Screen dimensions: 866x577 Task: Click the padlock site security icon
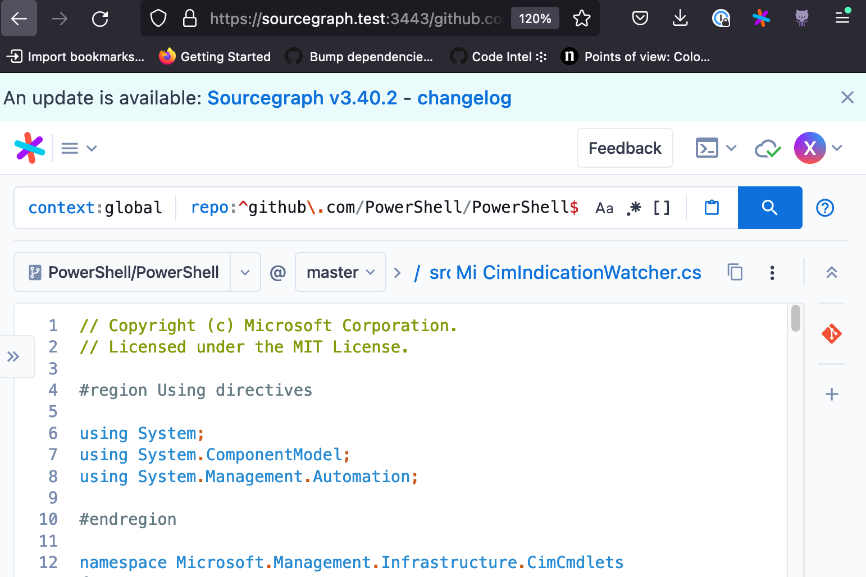190,19
